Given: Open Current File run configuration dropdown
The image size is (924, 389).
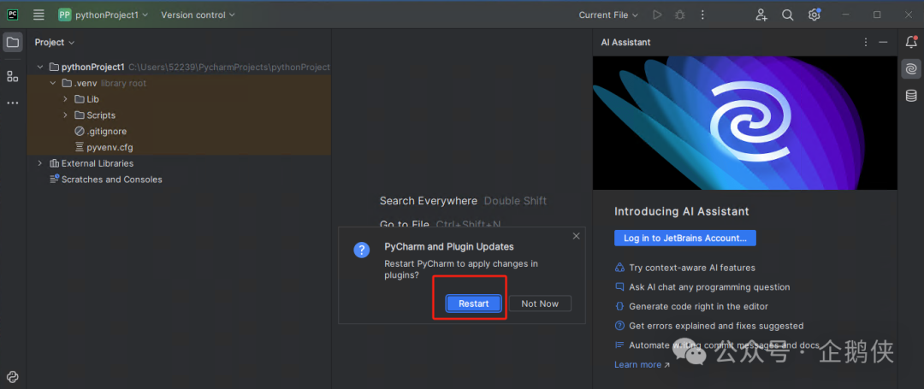Looking at the screenshot, I should pos(608,15).
